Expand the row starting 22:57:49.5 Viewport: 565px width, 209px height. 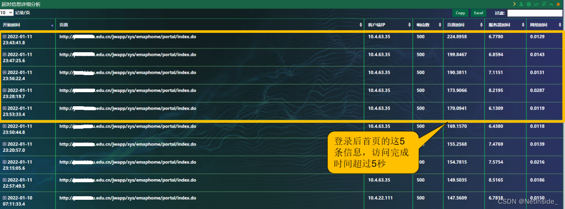tap(4, 180)
